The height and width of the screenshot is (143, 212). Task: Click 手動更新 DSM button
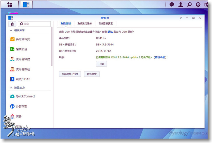[x=70, y=74]
